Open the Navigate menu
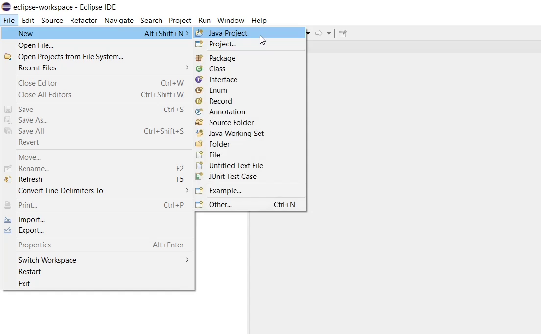This screenshot has width=541, height=334. [119, 21]
